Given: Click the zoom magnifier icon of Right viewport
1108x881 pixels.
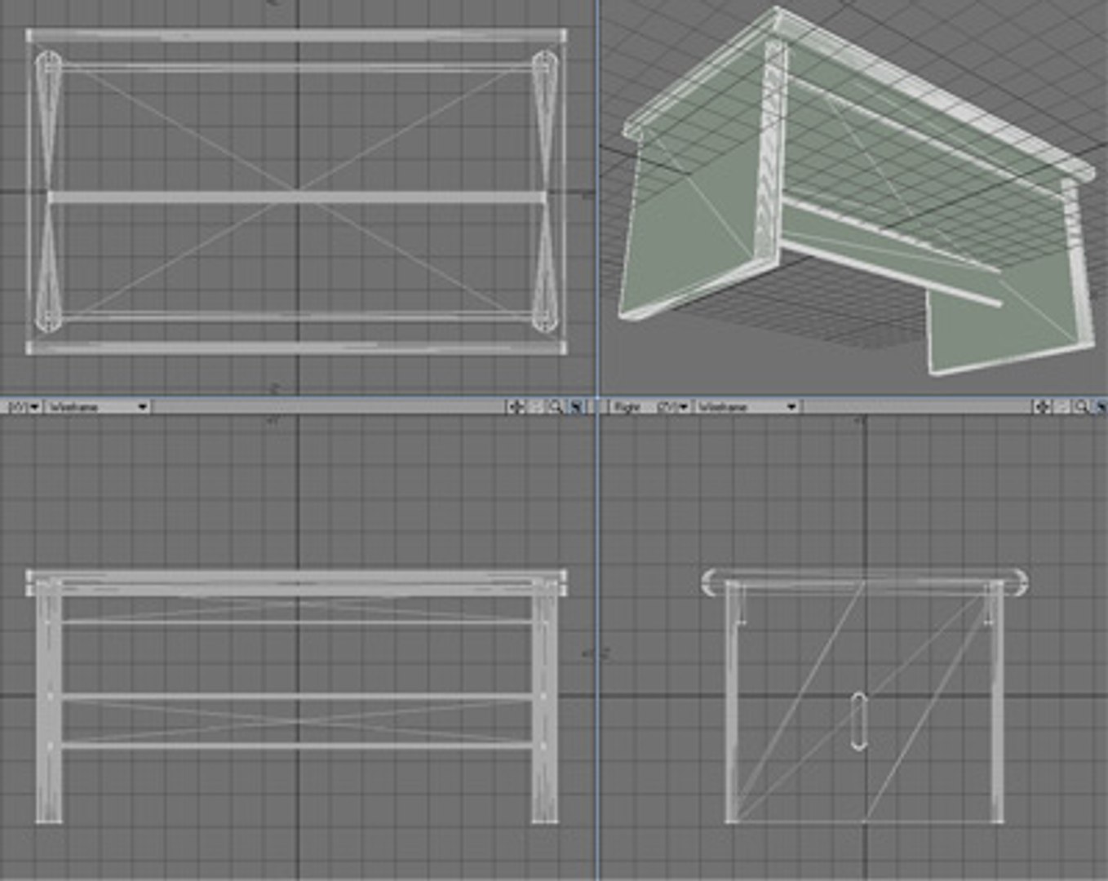Looking at the screenshot, I should click(x=1082, y=406).
